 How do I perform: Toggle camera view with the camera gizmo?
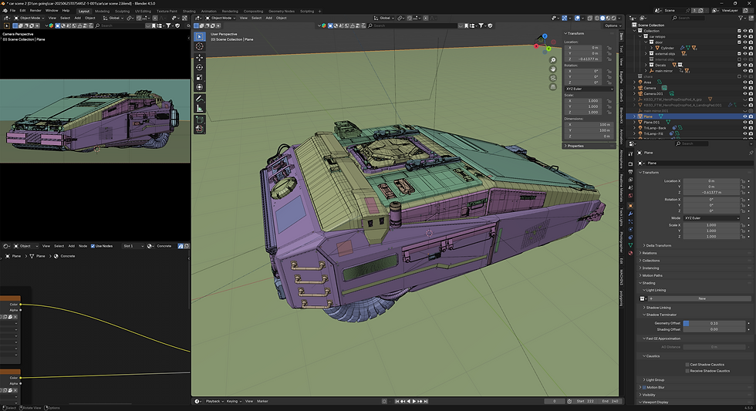point(553,79)
